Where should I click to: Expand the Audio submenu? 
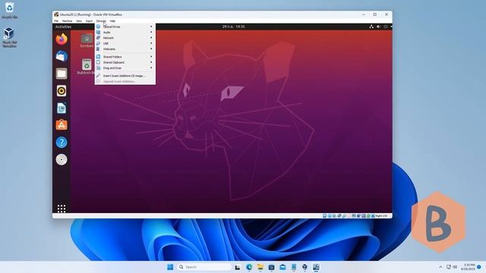(x=125, y=33)
